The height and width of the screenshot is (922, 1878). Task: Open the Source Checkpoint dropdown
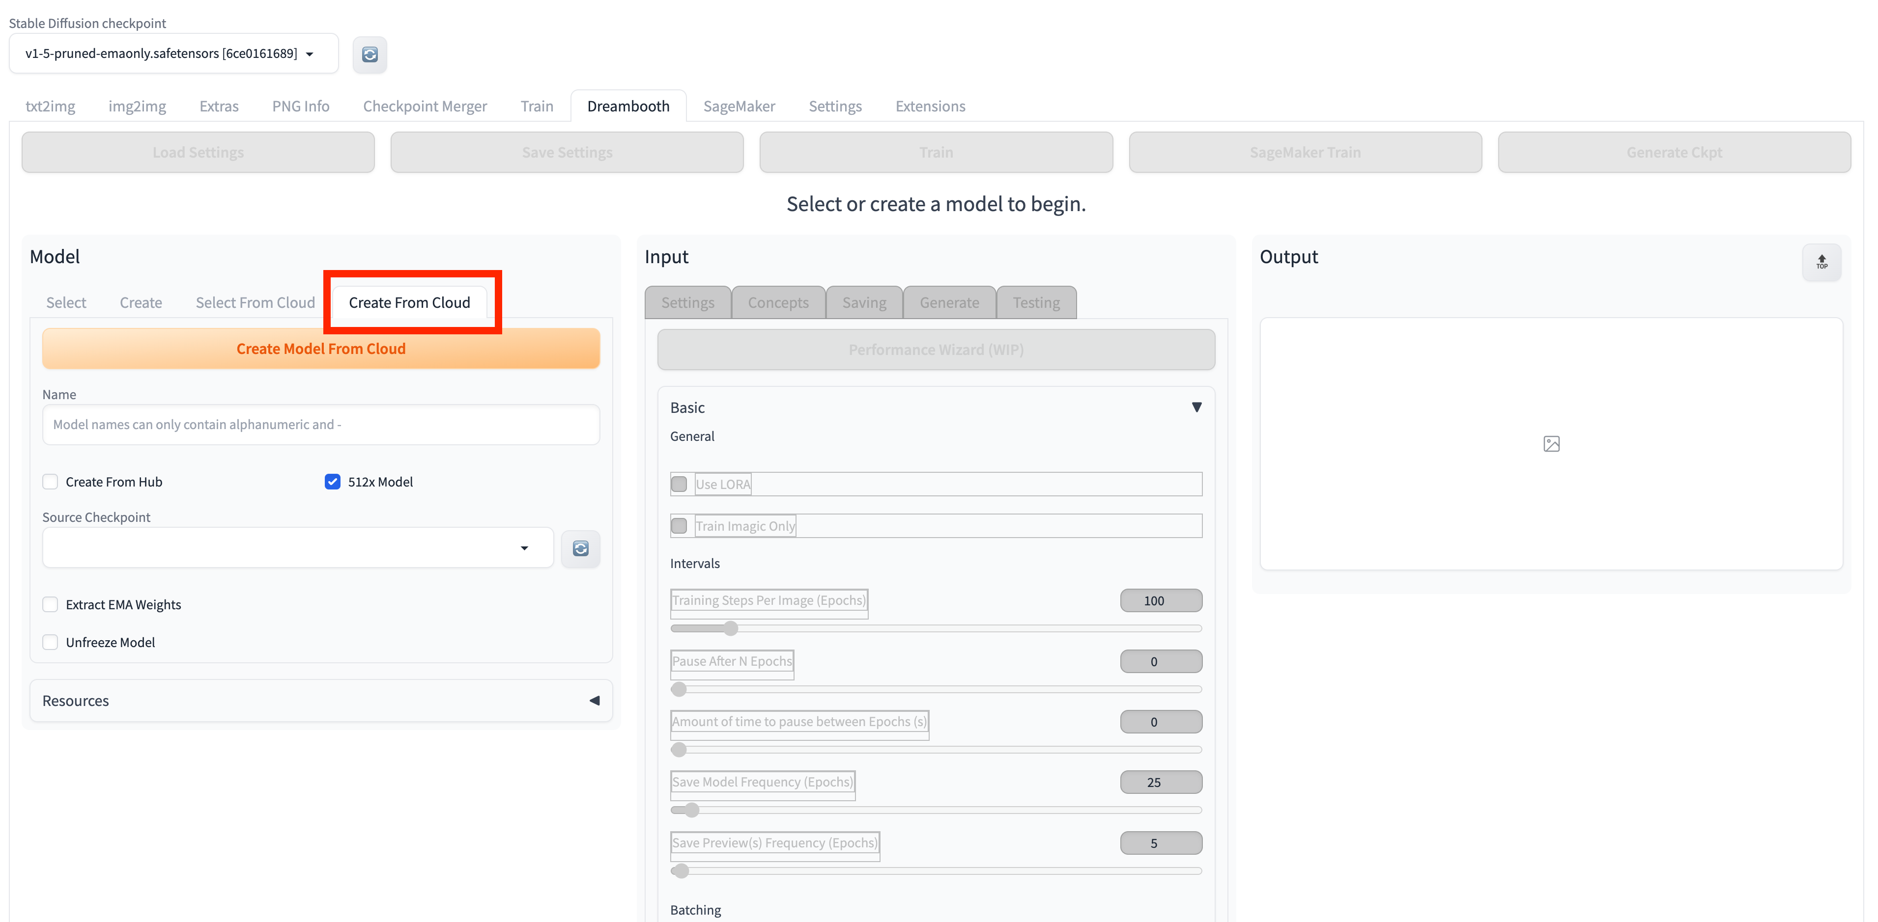click(297, 548)
